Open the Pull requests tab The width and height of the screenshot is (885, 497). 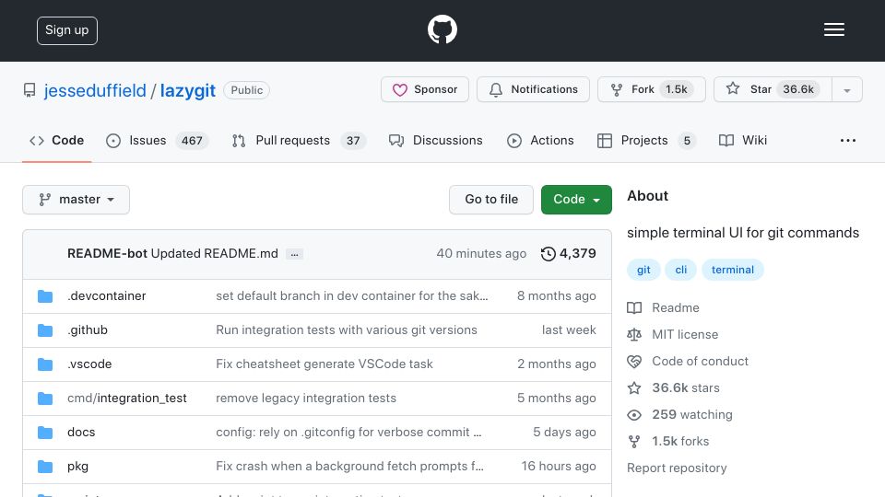299,140
